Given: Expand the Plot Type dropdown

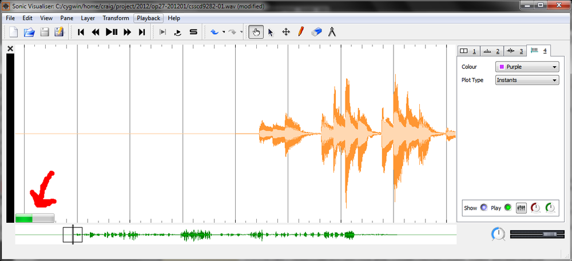Looking at the screenshot, I should [x=526, y=80].
